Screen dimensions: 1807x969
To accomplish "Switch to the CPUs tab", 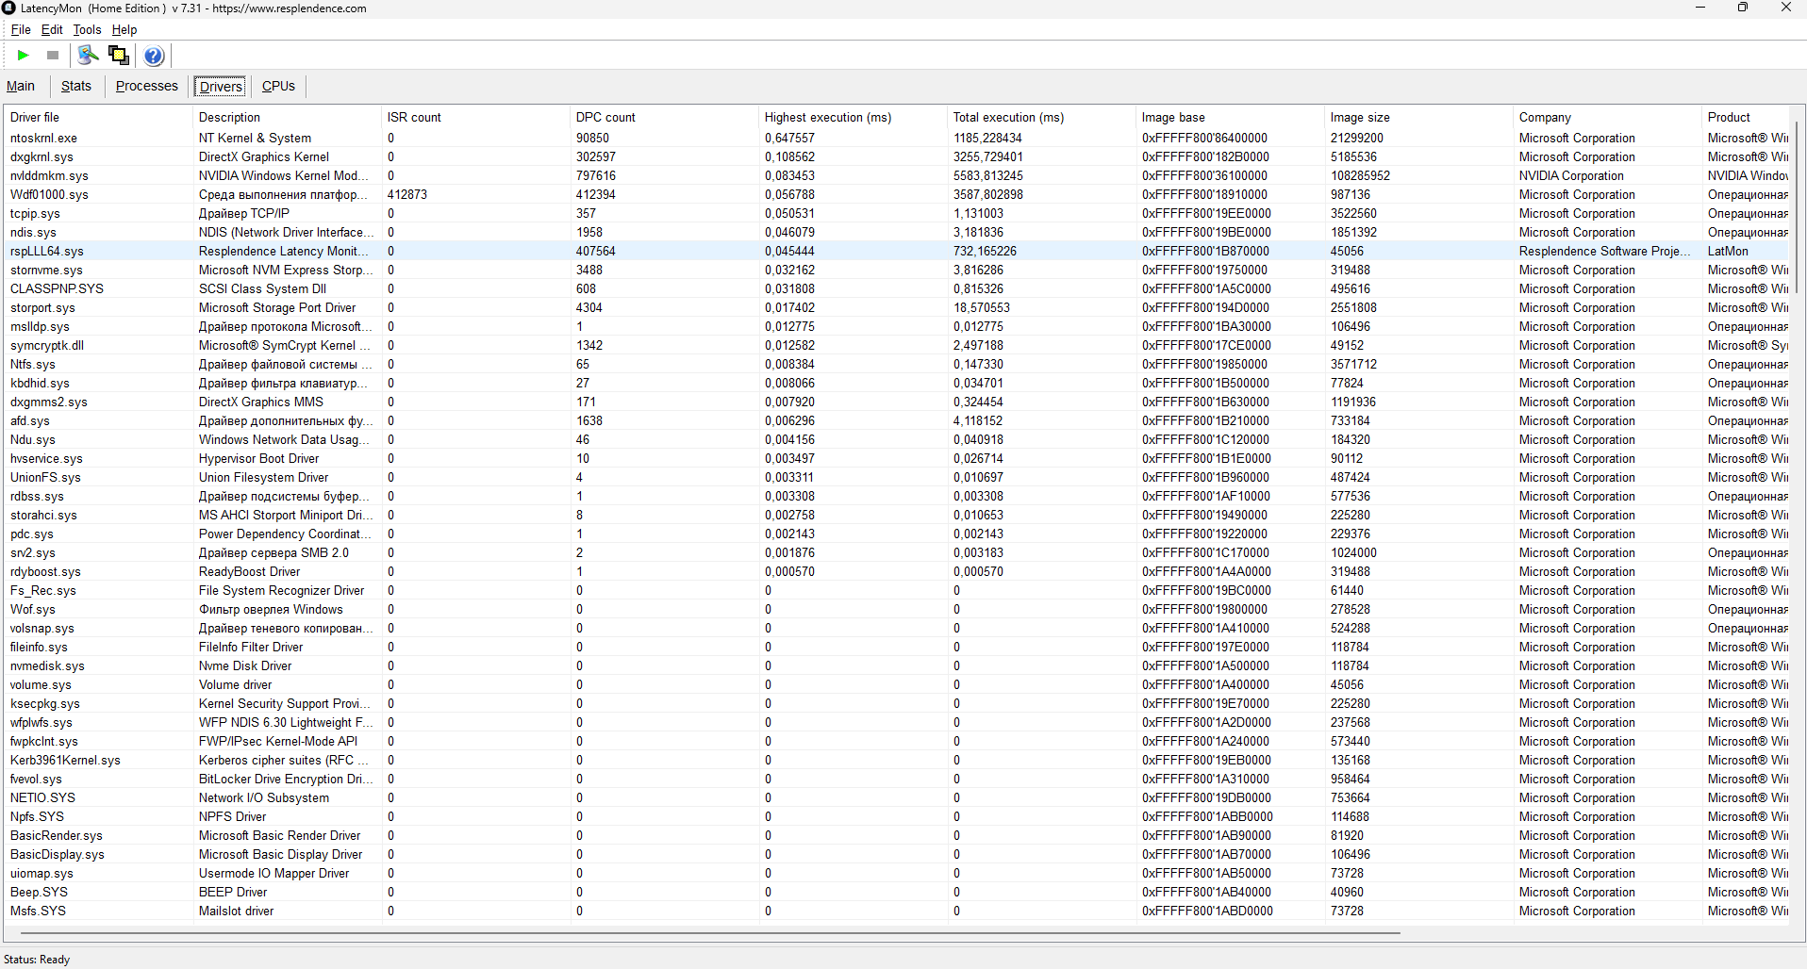I will pyautogui.click(x=278, y=86).
